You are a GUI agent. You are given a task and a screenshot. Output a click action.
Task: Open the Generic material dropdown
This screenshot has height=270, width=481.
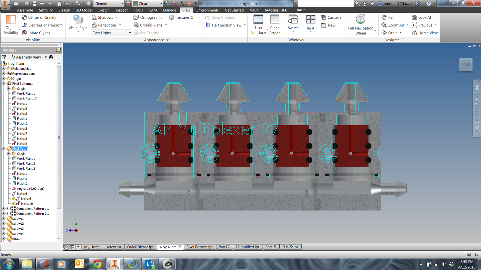tap(122, 3)
